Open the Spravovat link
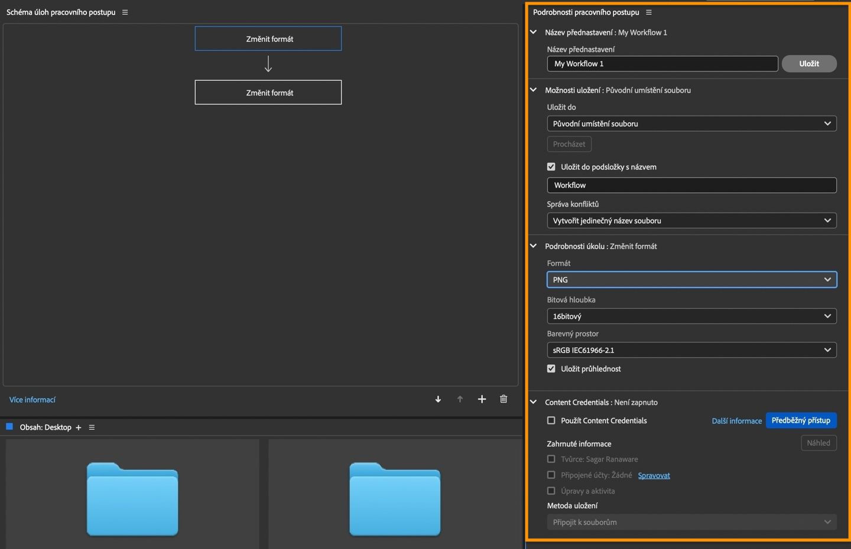This screenshot has width=851, height=549. tap(654, 475)
